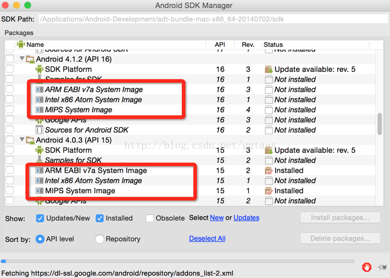Click the Name column header
The width and height of the screenshot is (390, 278).
[x=111, y=44]
